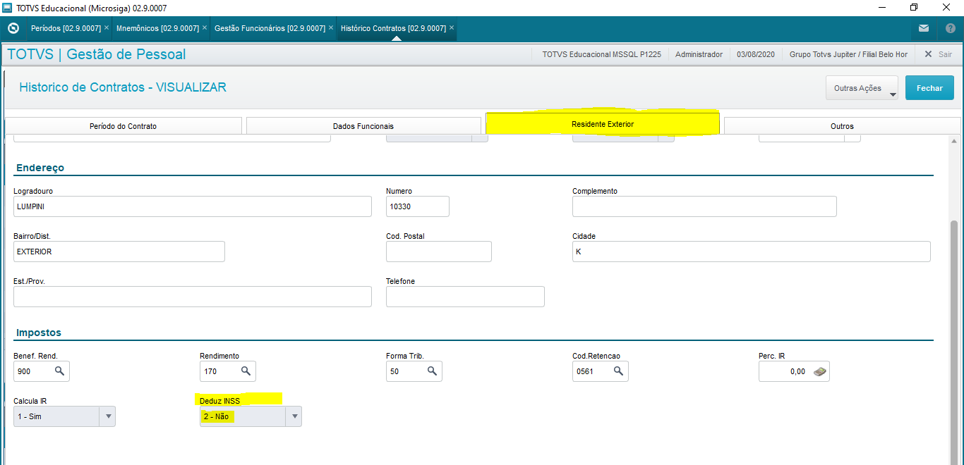Click the Deduz INSS label
Image resolution: width=964 pixels, height=465 pixels.
(x=219, y=401)
